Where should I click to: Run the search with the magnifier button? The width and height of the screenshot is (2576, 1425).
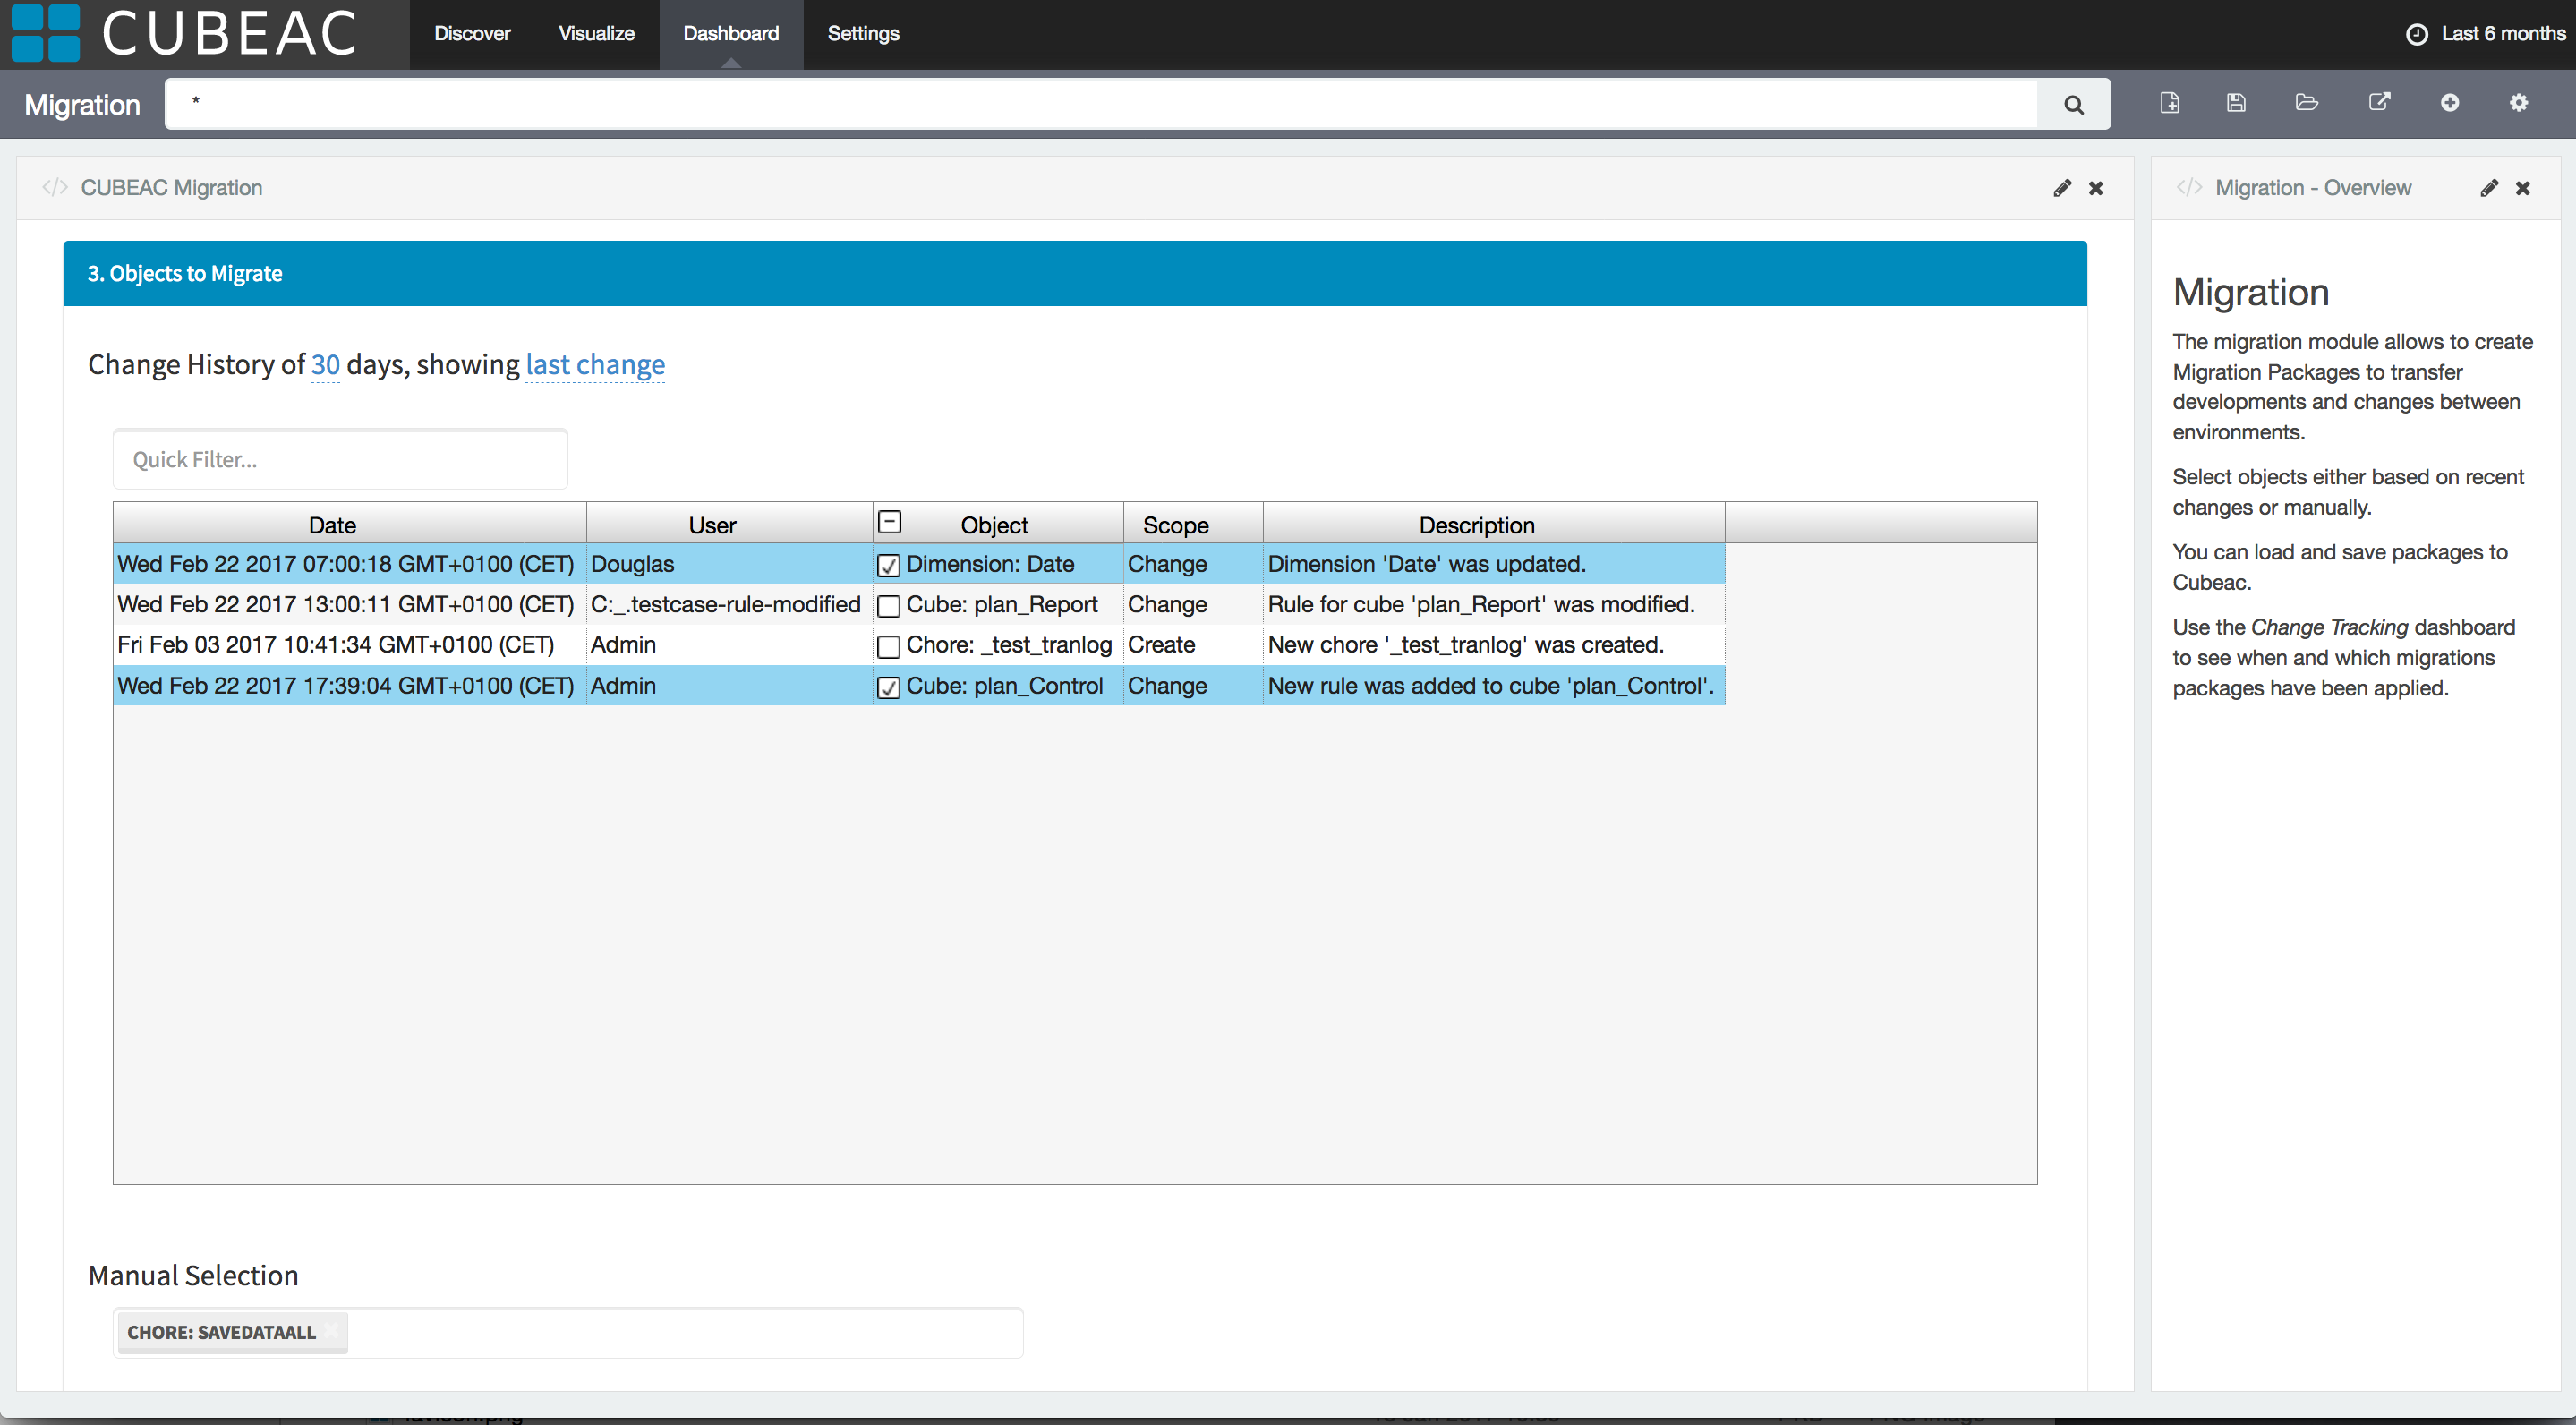click(2074, 104)
